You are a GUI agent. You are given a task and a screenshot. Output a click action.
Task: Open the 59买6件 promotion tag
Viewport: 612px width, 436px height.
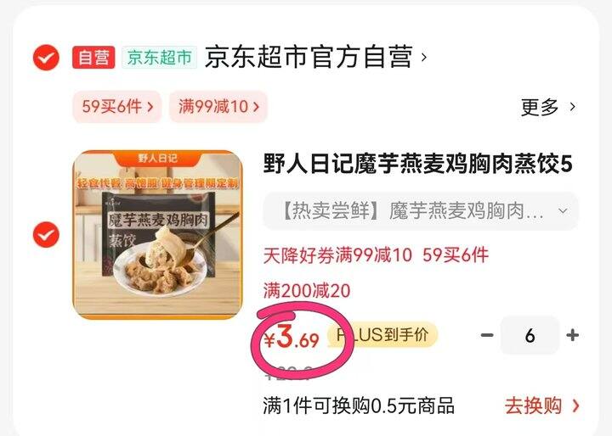coord(117,106)
